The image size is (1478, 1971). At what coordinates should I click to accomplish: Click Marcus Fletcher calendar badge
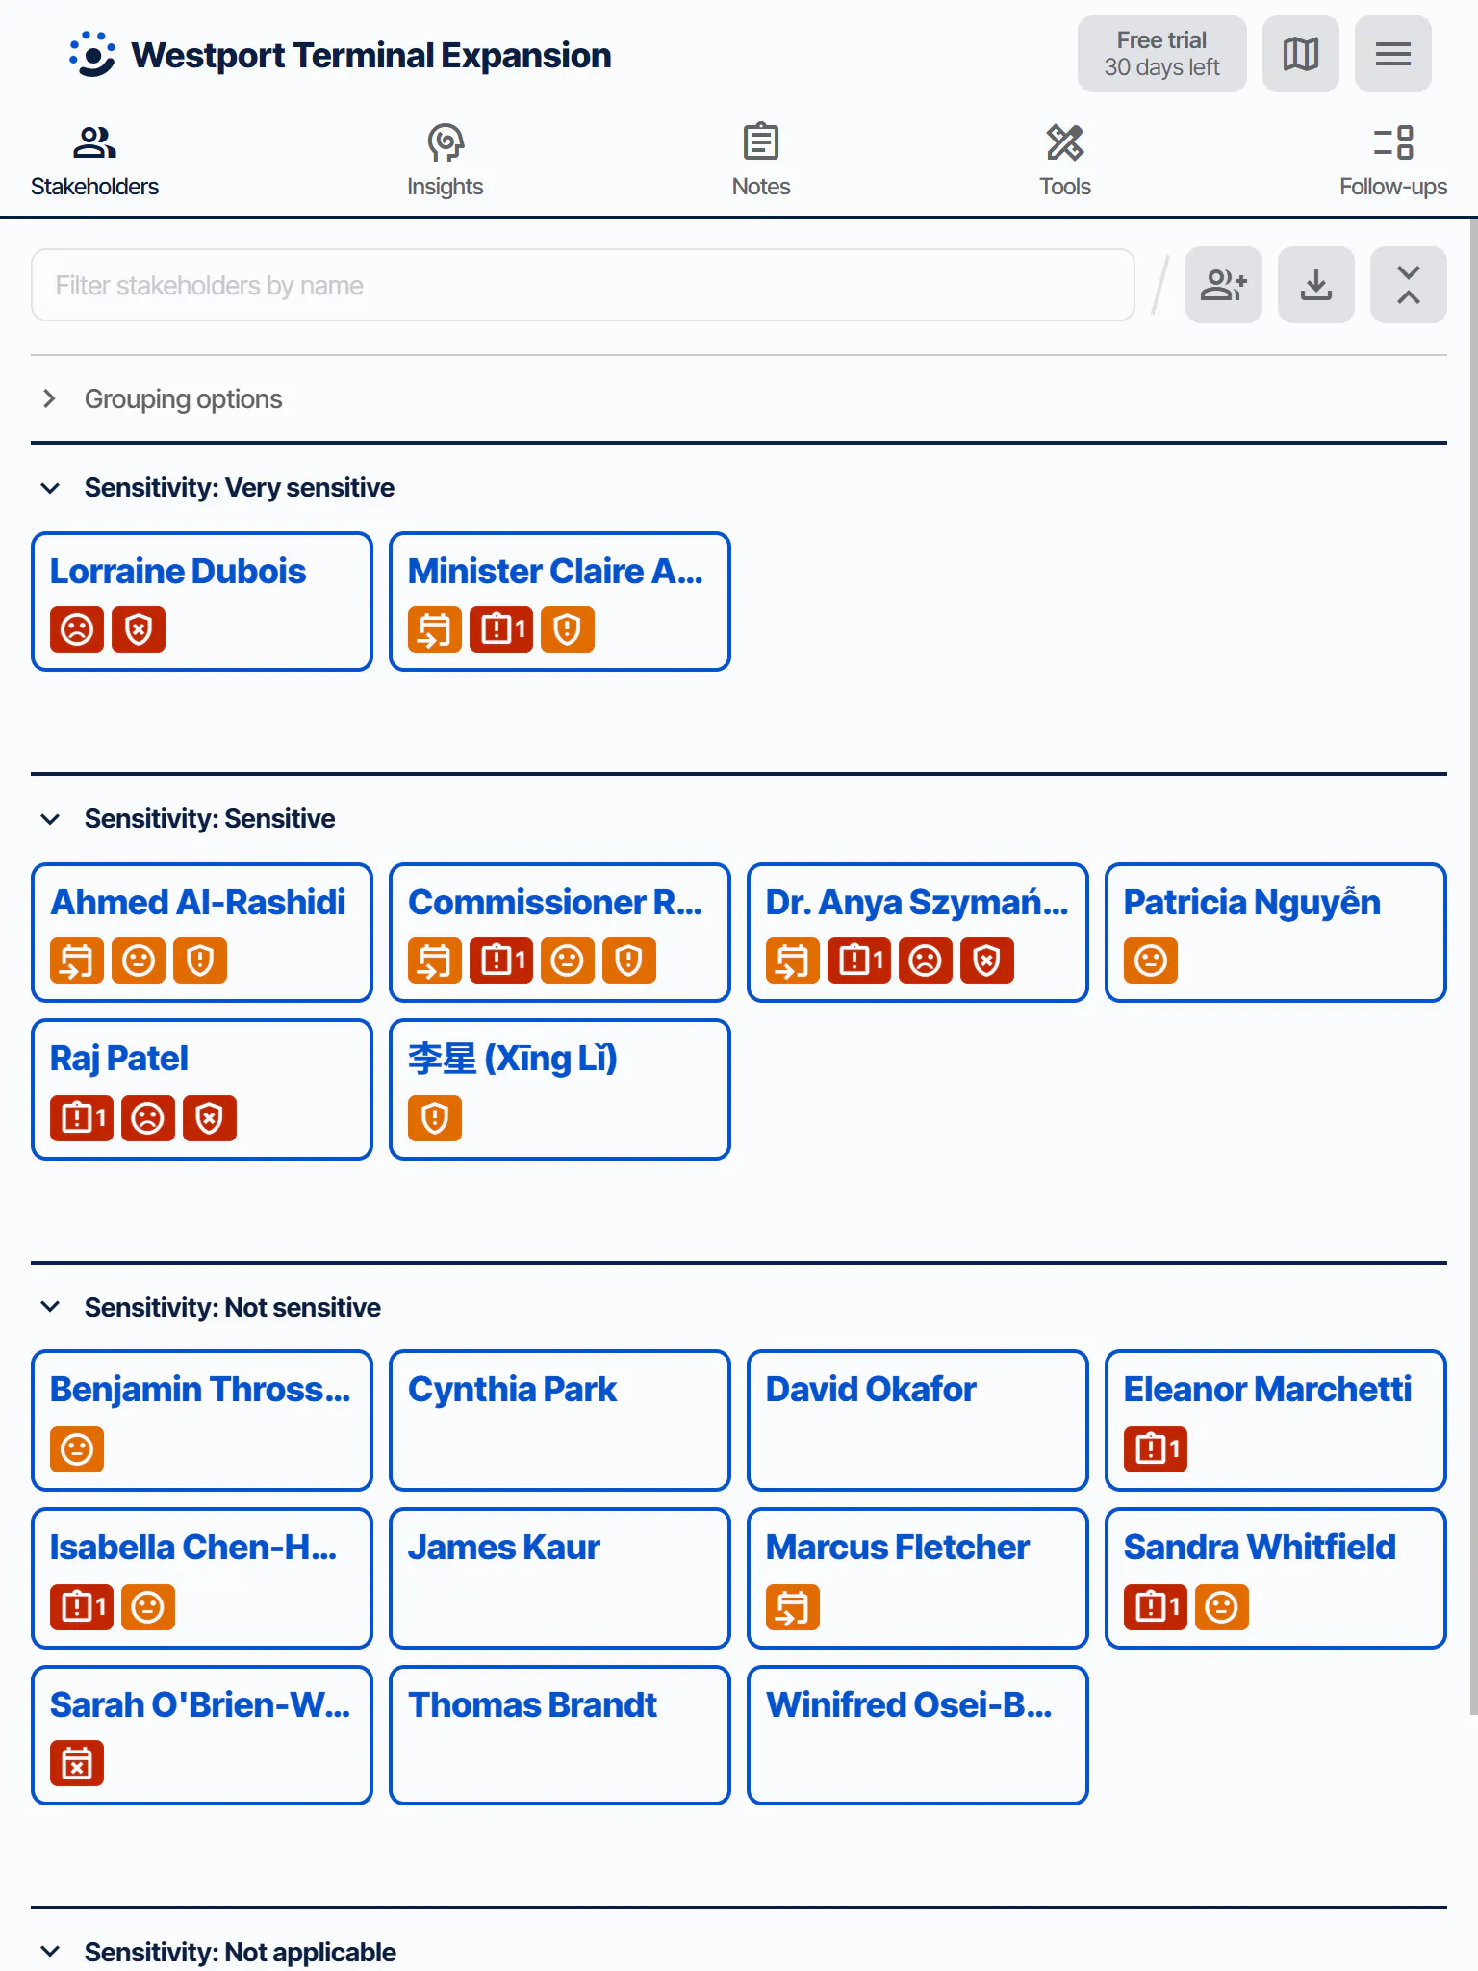point(793,1607)
